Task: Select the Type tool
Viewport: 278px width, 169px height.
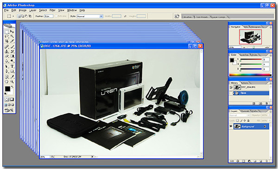Action: [x=12, y=66]
